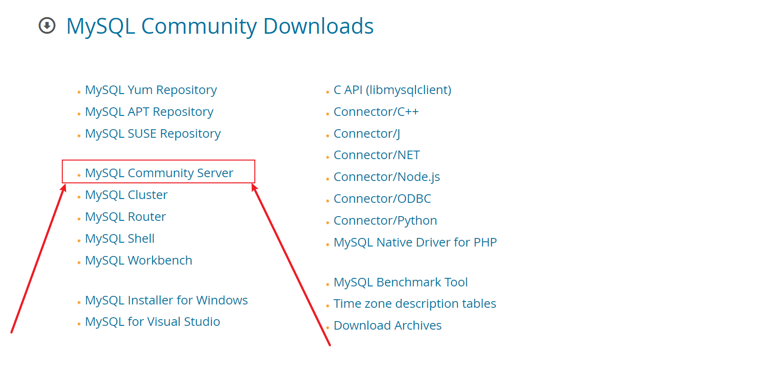Open MySQL Community Server download page

(x=159, y=173)
